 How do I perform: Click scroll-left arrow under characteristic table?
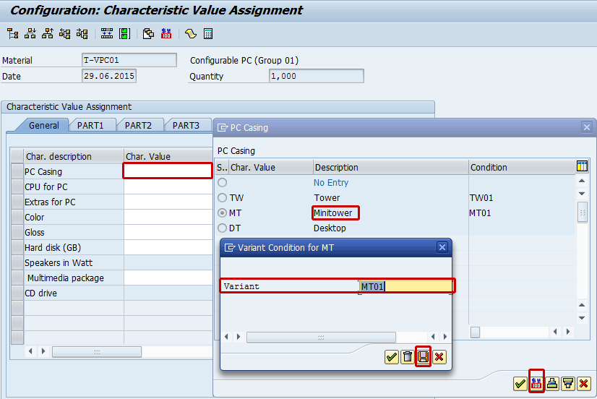(30, 351)
